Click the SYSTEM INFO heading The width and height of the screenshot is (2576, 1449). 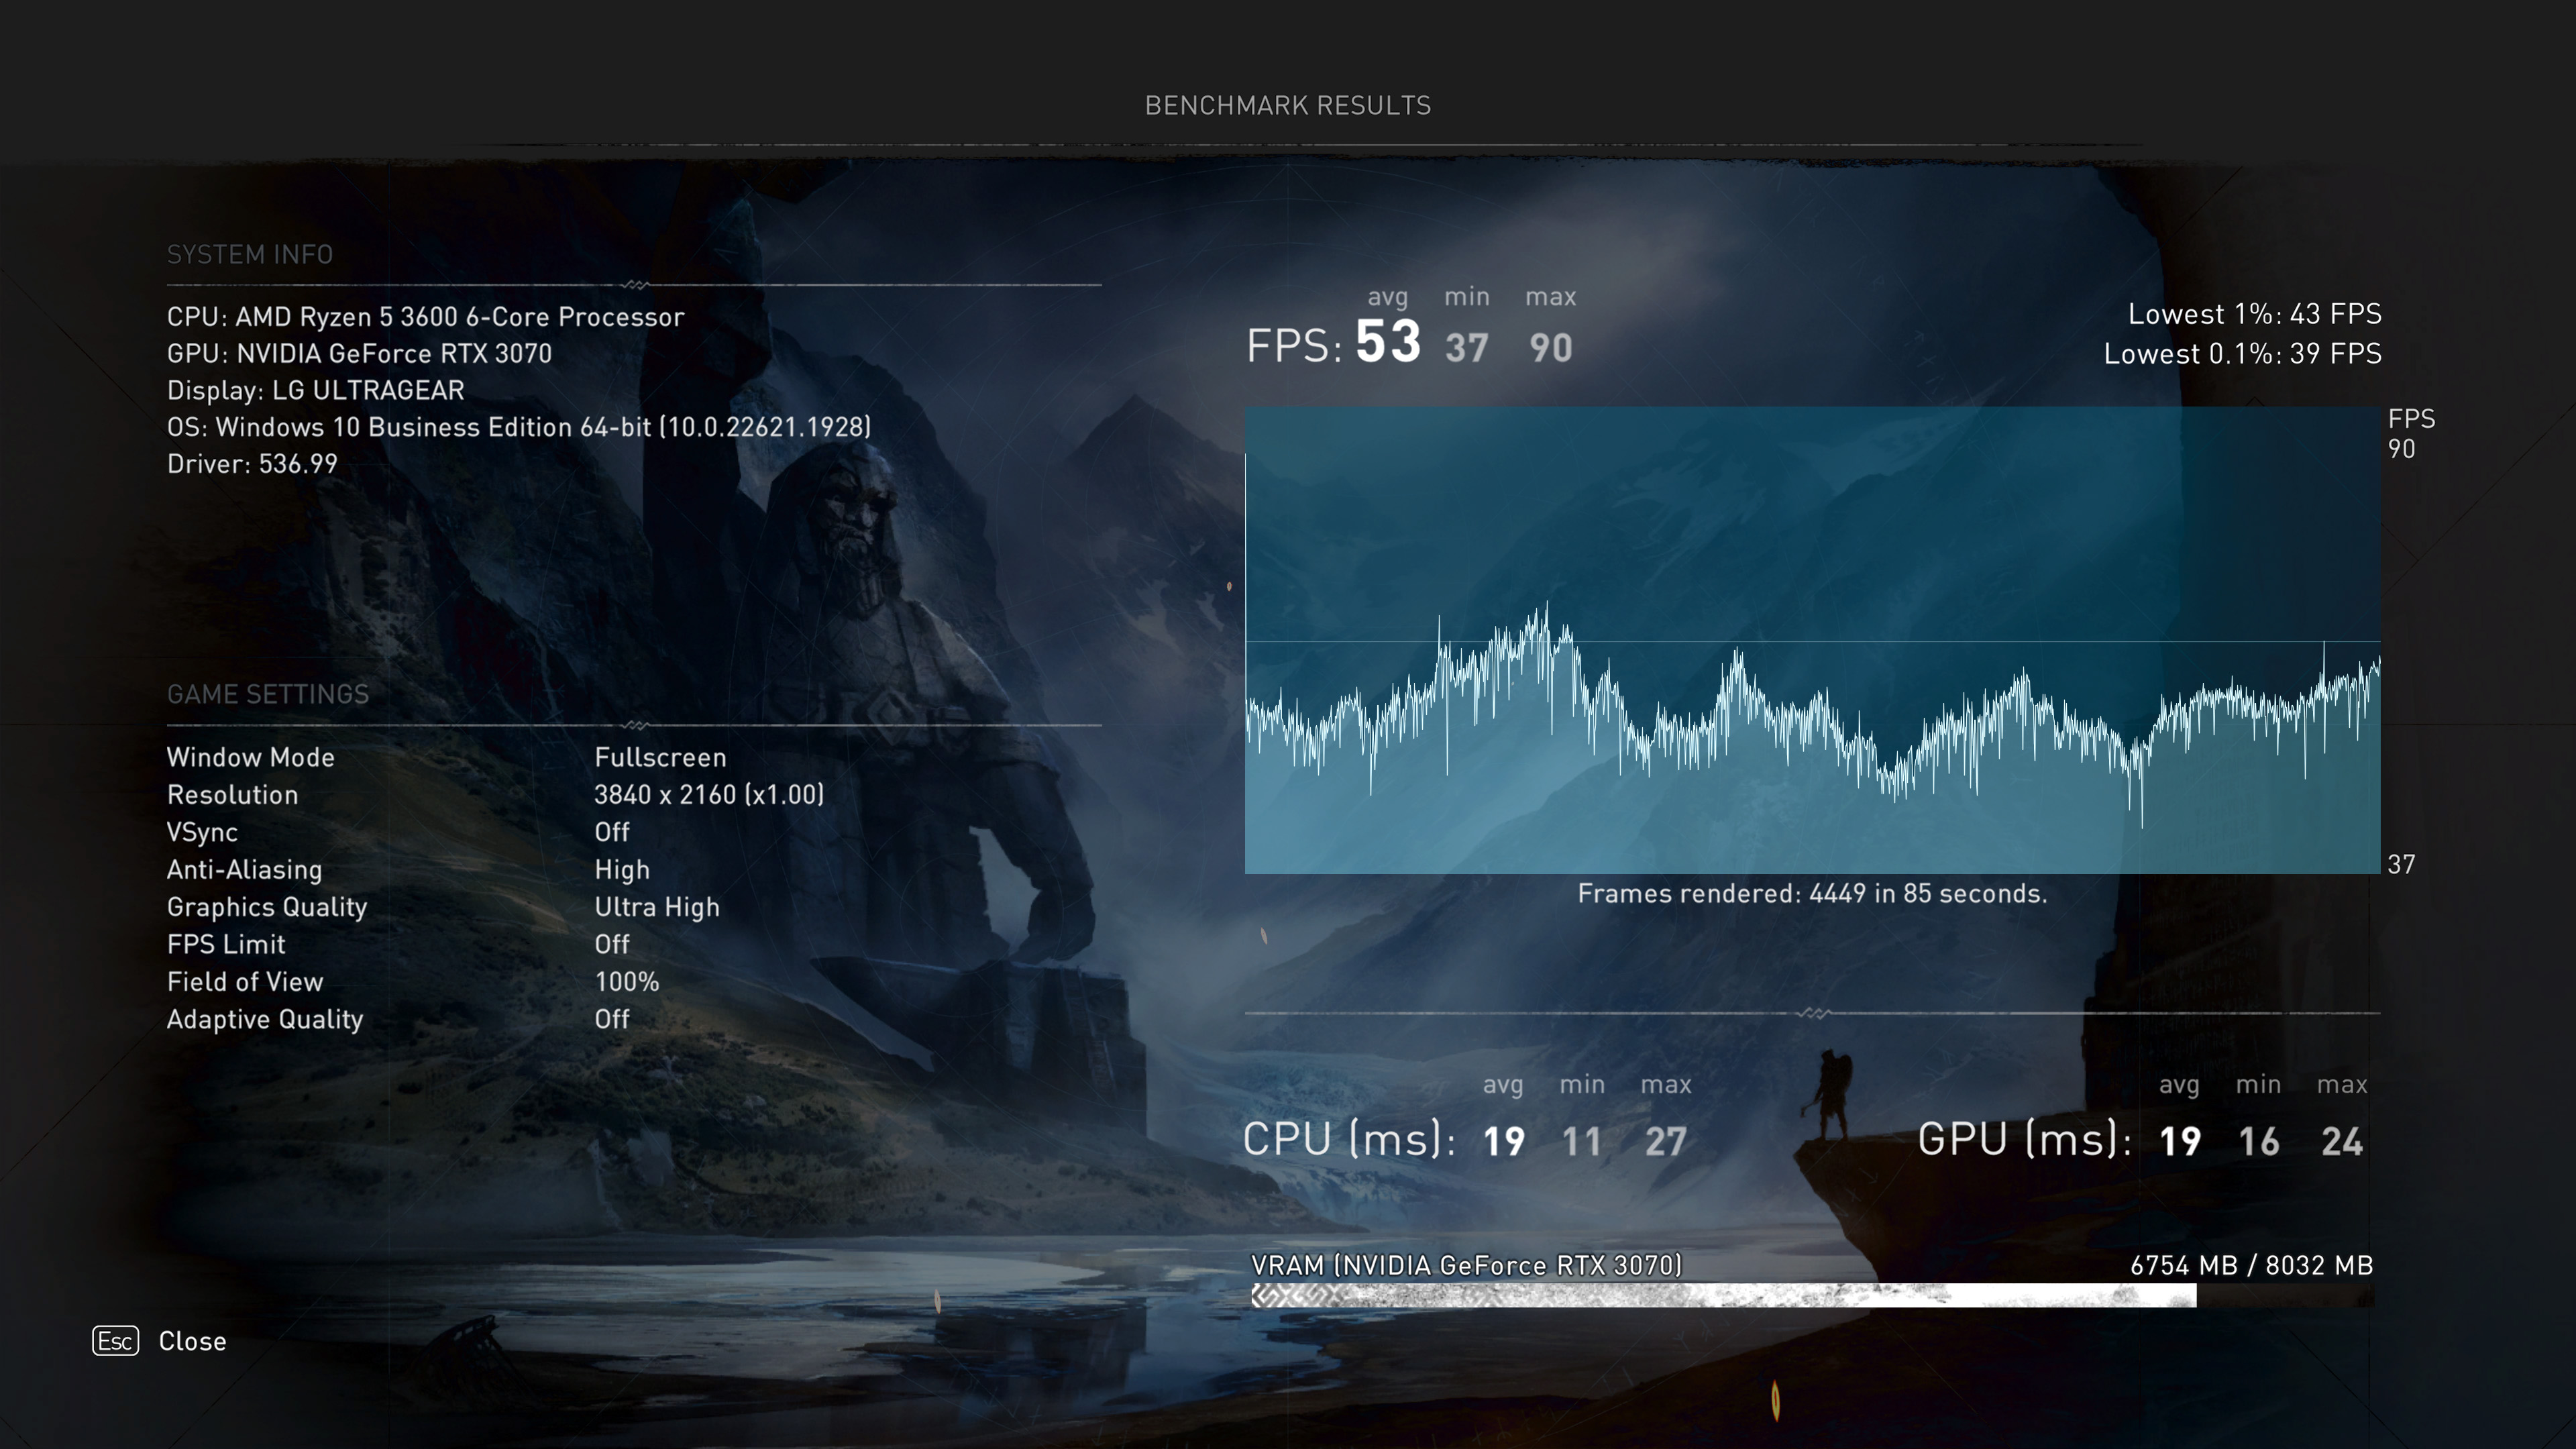point(250,255)
